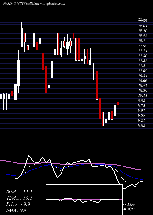Click the NASDAQ NCTY chart title text
153x215 pixels.
click(x=34, y=4)
